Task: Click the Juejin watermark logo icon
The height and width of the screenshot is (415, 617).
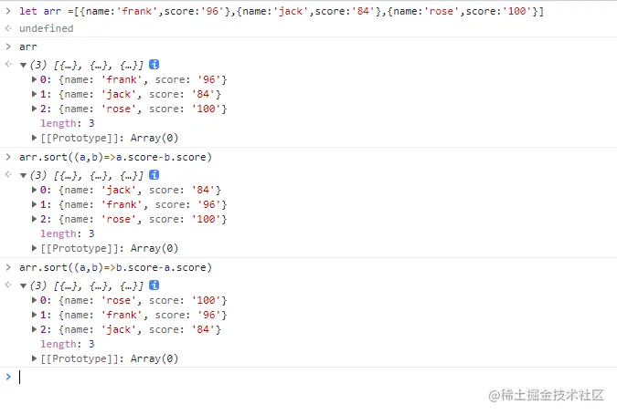Action: pyautogui.click(x=495, y=395)
